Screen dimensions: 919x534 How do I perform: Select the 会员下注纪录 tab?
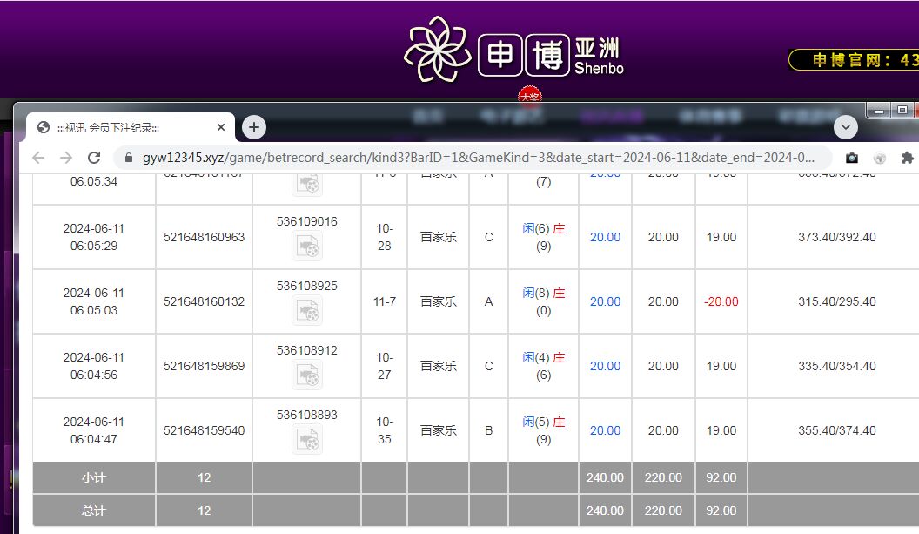tap(122, 127)
